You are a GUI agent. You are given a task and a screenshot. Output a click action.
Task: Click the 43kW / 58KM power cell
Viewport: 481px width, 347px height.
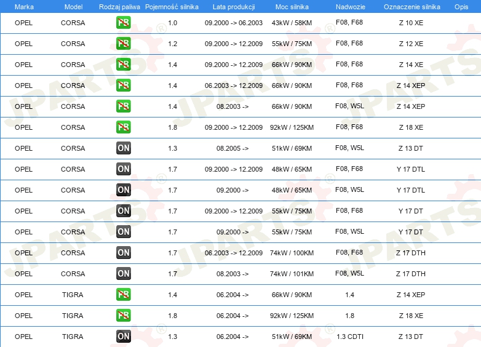pyautogui.click(x=292, y=23)
